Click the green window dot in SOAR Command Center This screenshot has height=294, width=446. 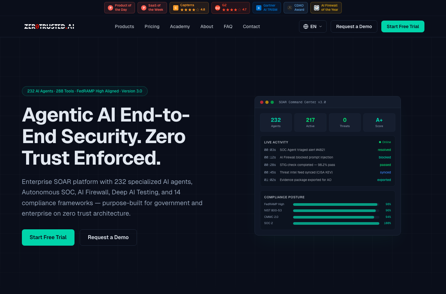(272, 102)
